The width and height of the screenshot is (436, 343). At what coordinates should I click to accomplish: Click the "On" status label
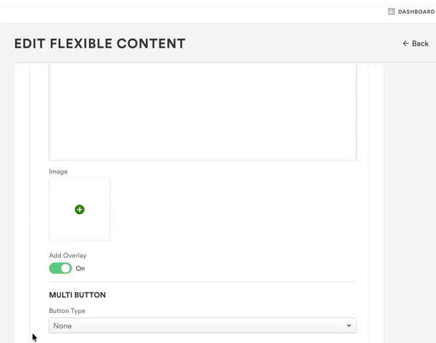click(x=81, y=269)
